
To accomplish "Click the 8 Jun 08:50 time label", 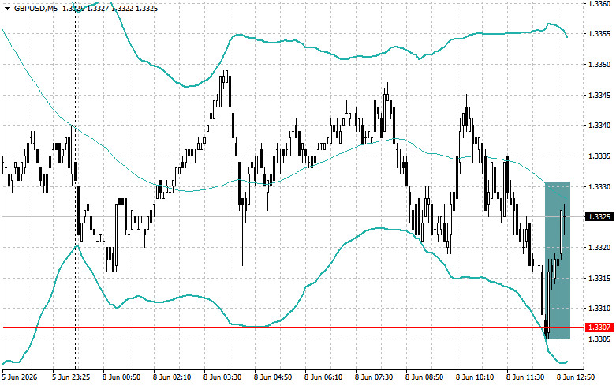I will pyautogui.click(x=424, y=377).
